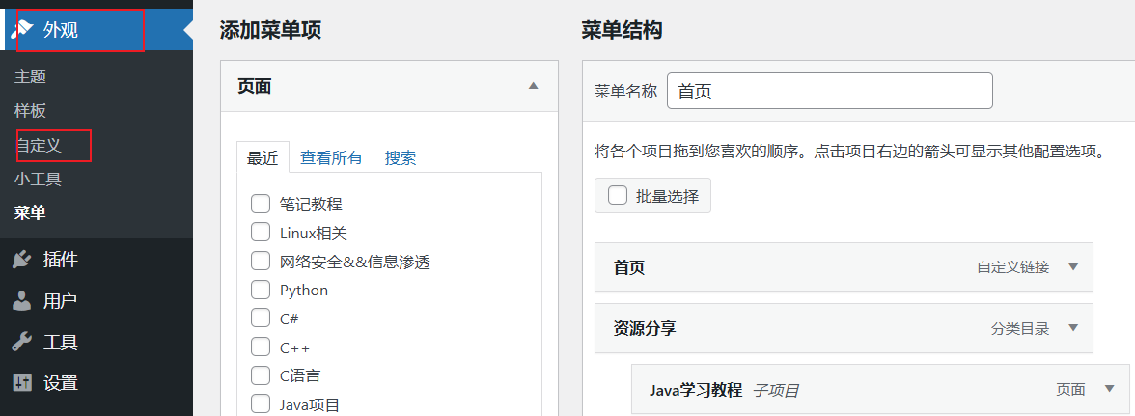
Task: Click the Settings (设置) sliders icon
Action: coord(21,383)
